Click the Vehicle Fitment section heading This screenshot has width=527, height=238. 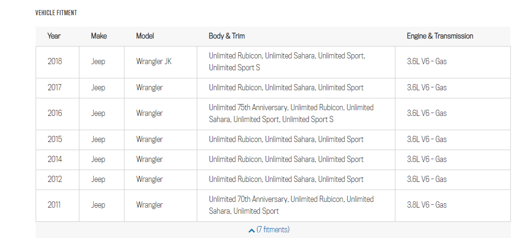tap(56, 13)
